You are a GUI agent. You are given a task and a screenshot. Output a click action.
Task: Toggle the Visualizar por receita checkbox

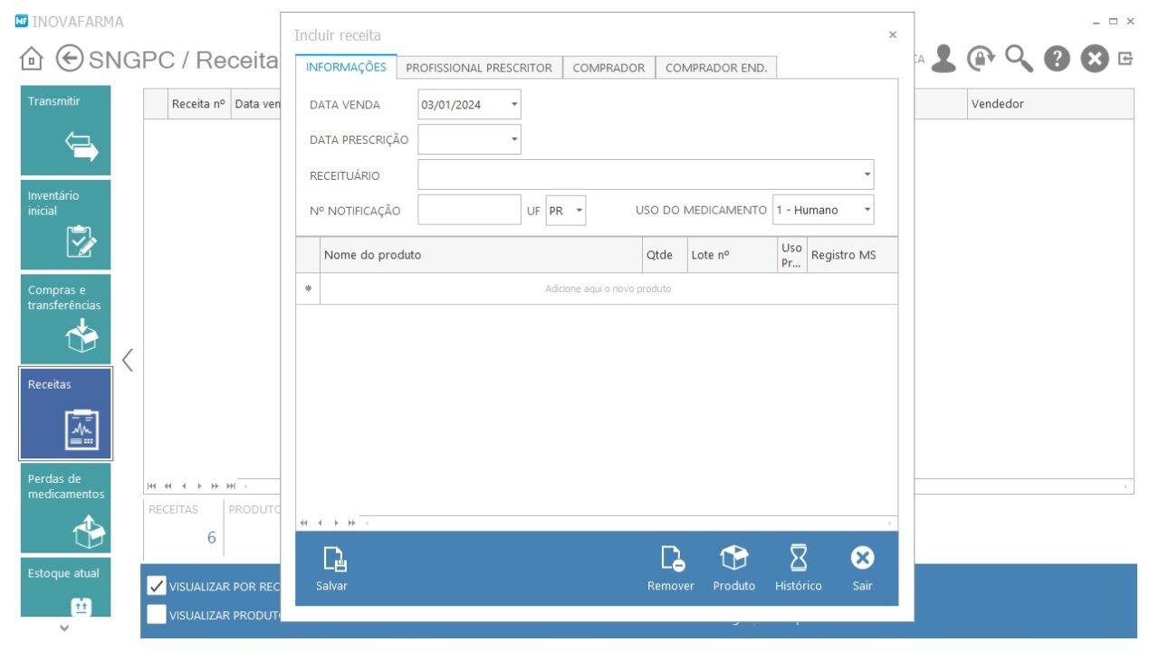click(157, 586)
